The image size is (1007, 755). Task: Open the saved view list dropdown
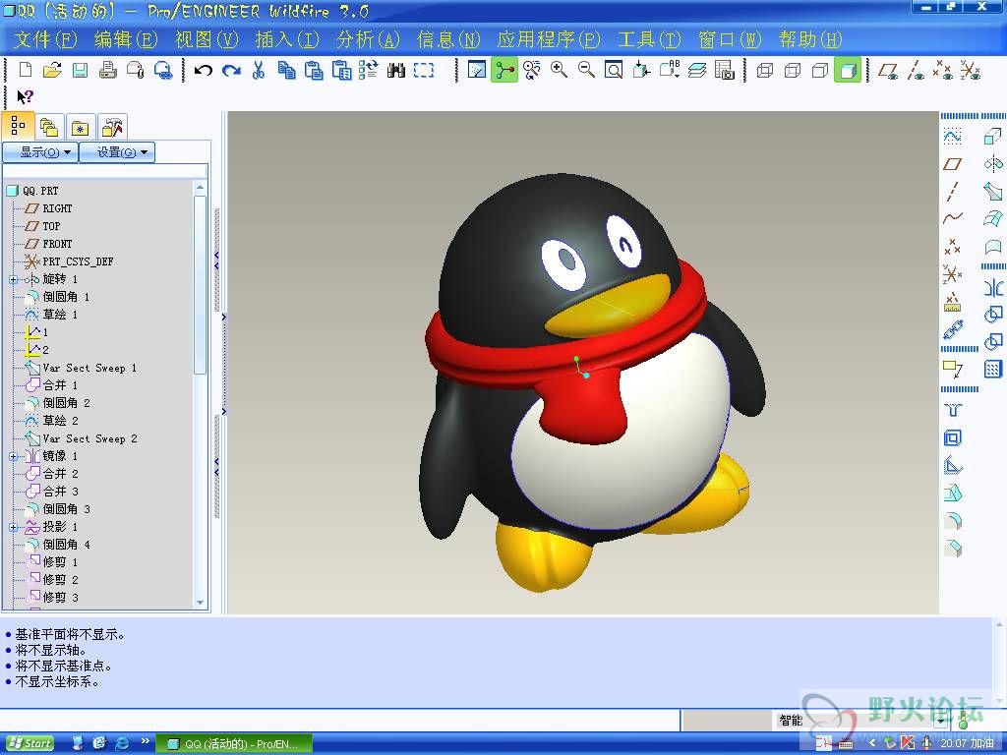pyautogui.click(x=669, y=70)
